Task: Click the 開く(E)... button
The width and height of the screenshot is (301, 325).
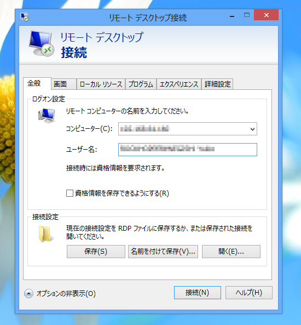Action: click(231, 252)
